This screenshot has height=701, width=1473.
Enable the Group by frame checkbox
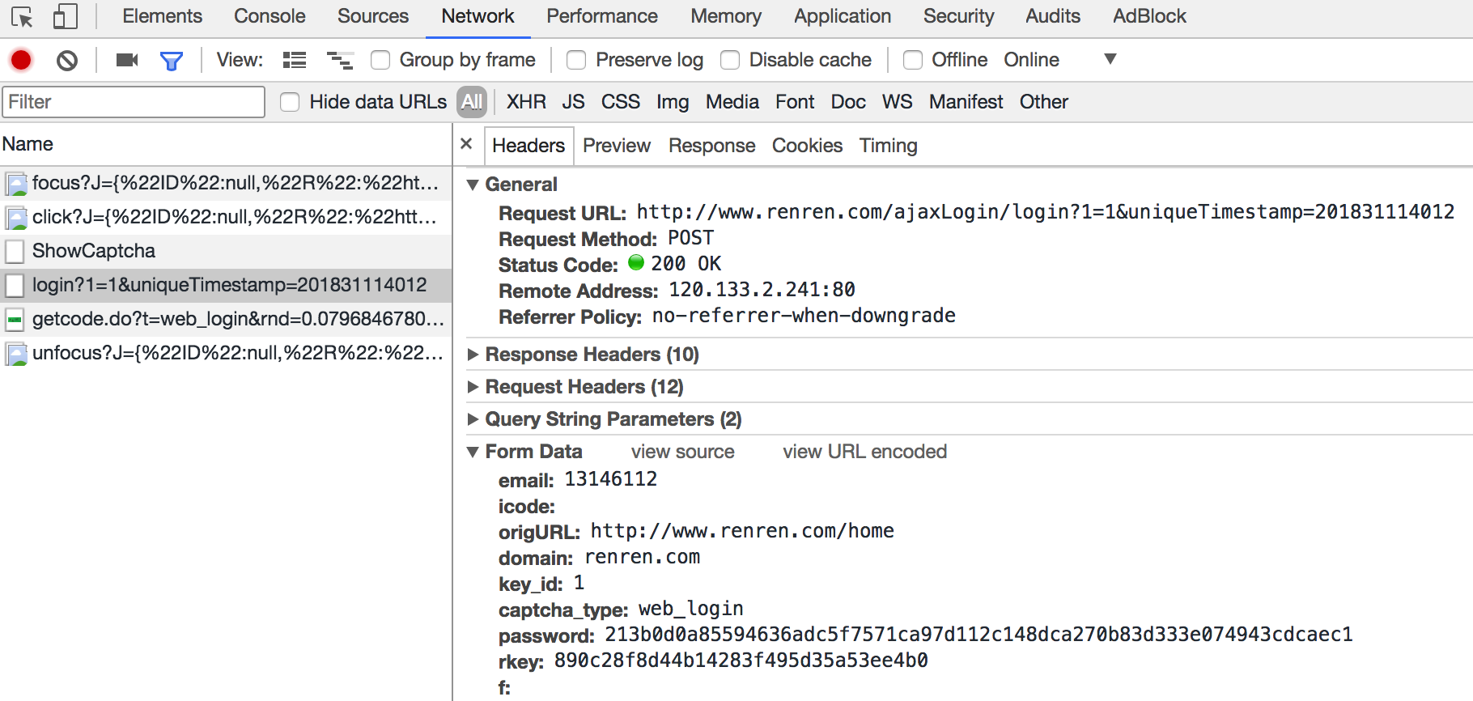coord(380,60)
